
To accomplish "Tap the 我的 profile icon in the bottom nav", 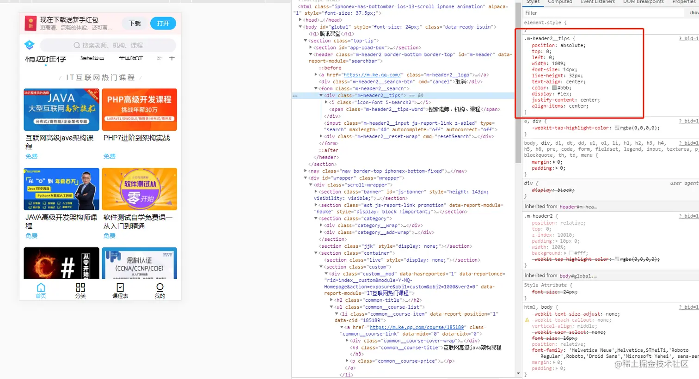I will click(160, 290).
